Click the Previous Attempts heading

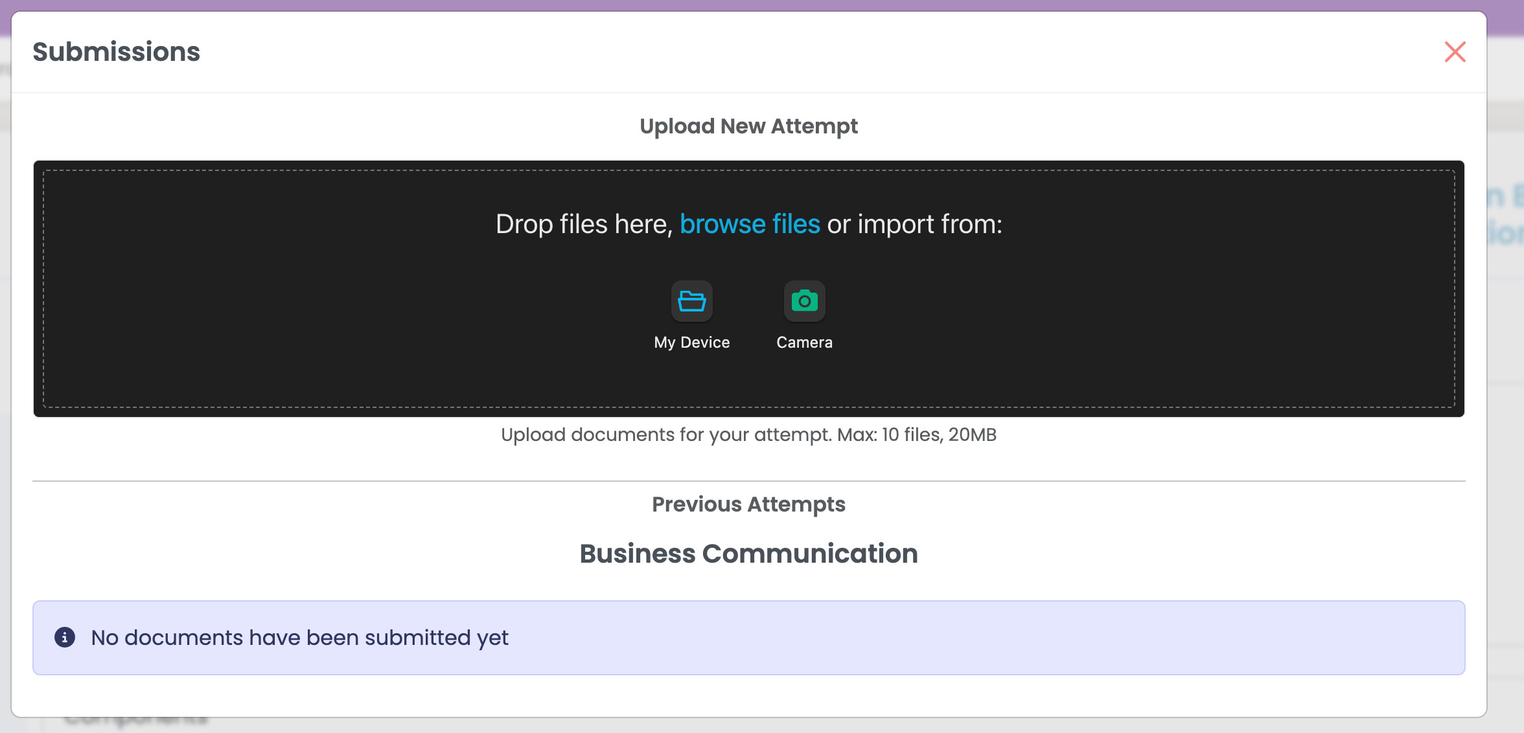pos(748,504)
